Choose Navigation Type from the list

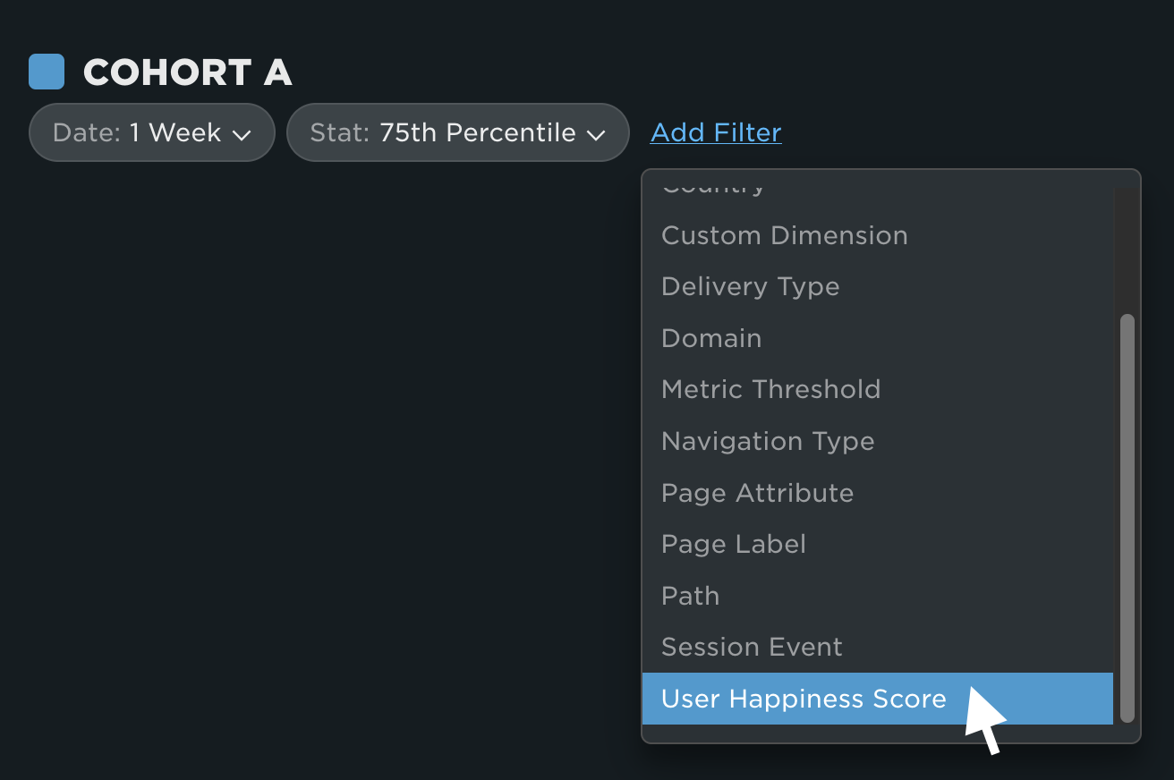point(878,441)
